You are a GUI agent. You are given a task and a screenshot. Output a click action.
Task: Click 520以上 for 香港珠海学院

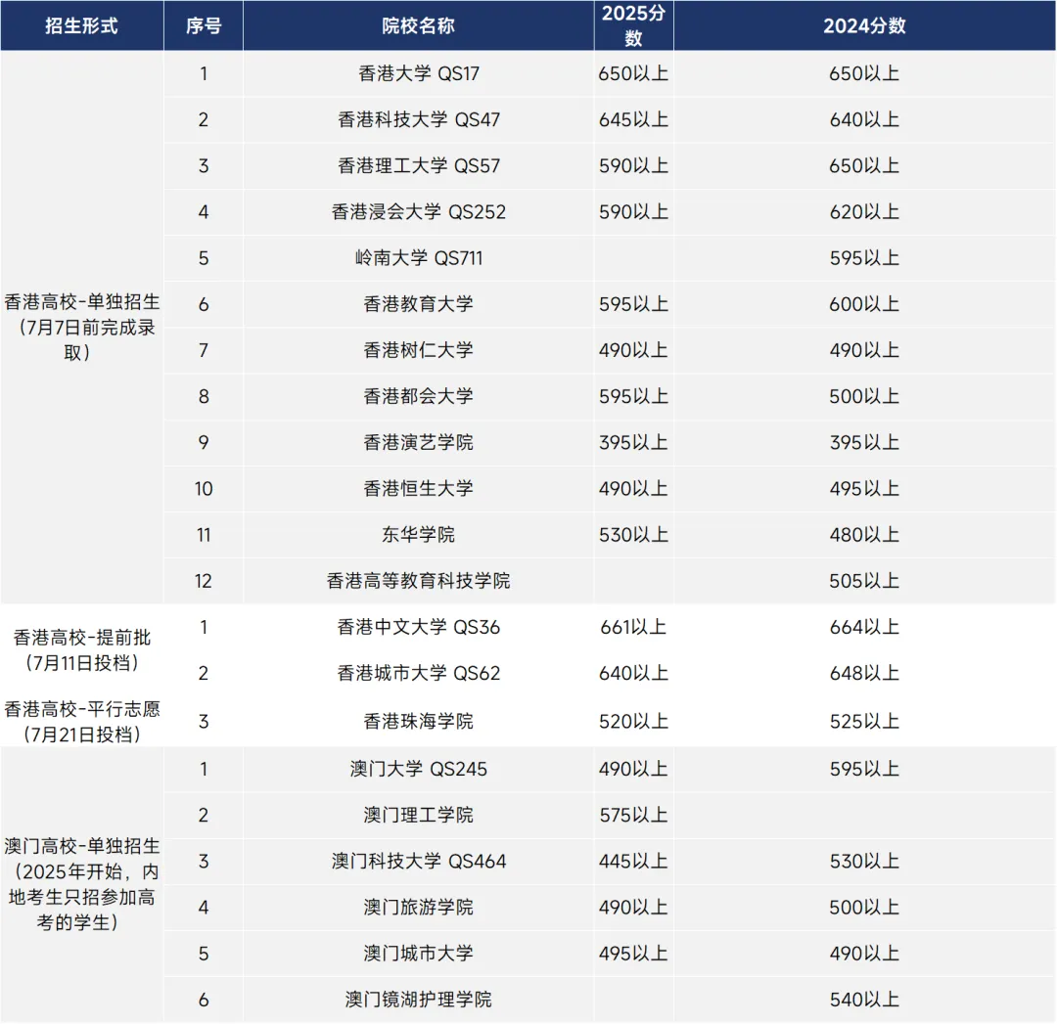633,722
